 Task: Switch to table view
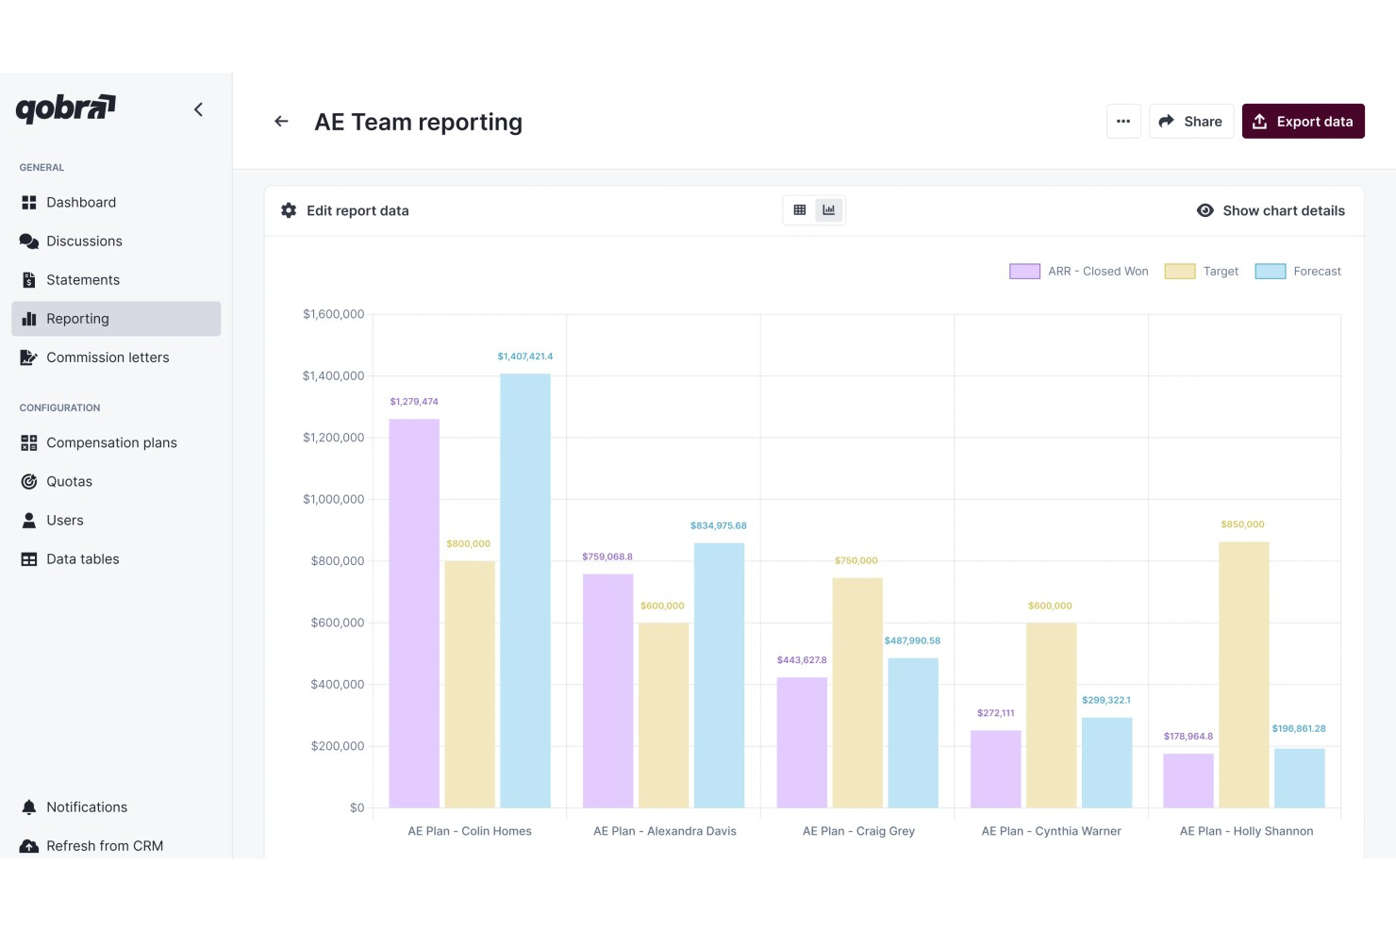click(x=800, y=210)
